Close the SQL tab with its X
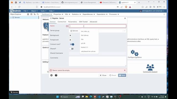The image size is (177, 99). (69, 14)
